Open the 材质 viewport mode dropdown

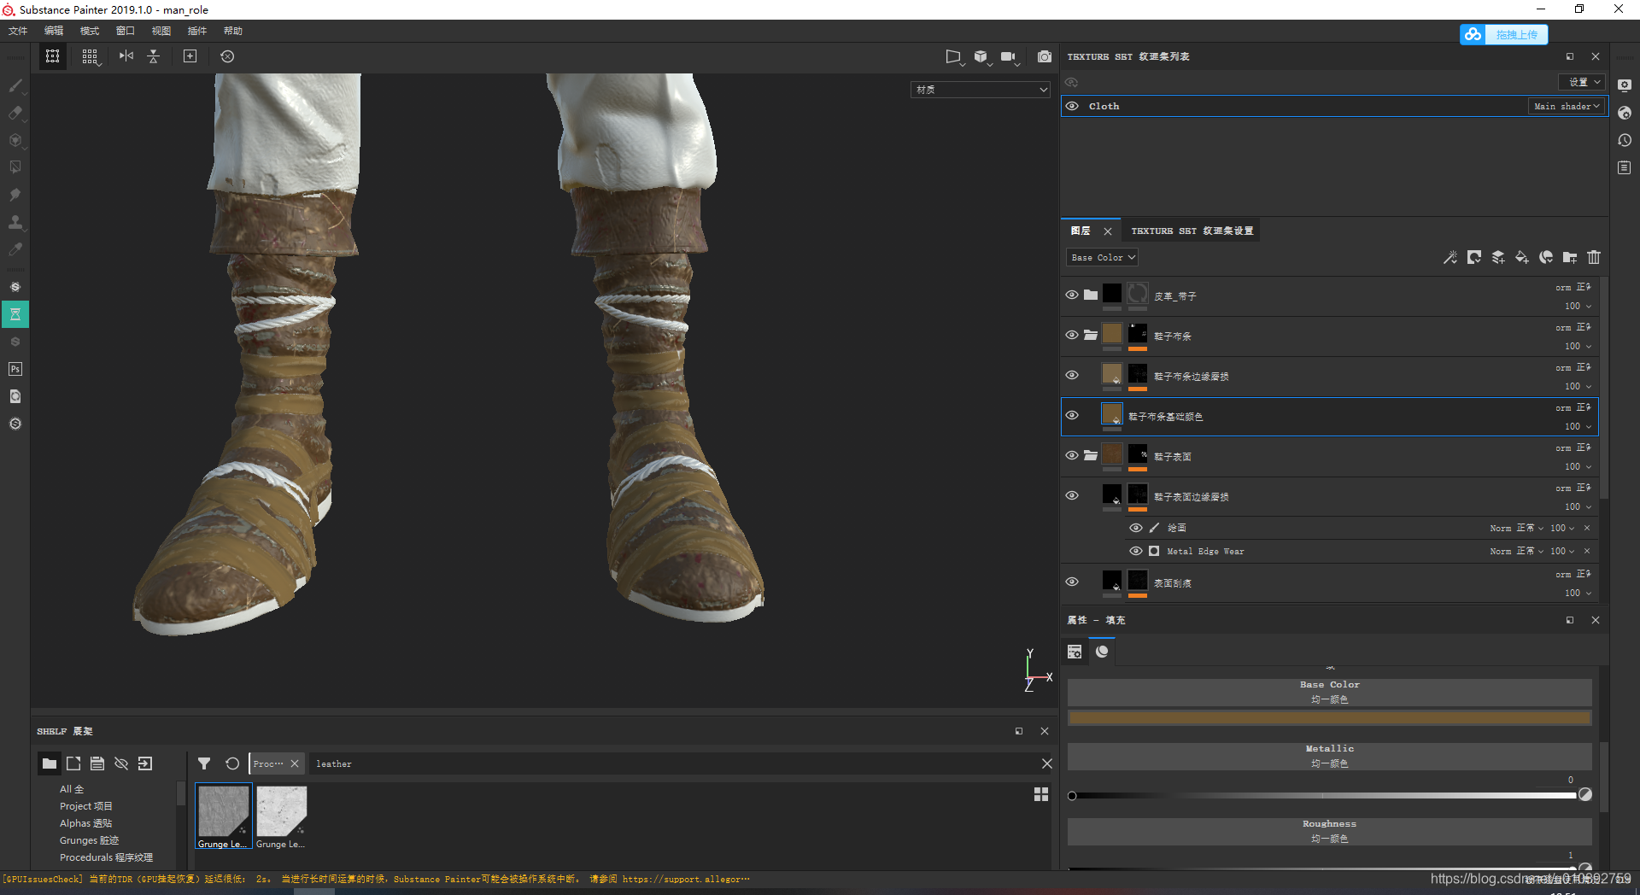981,90
